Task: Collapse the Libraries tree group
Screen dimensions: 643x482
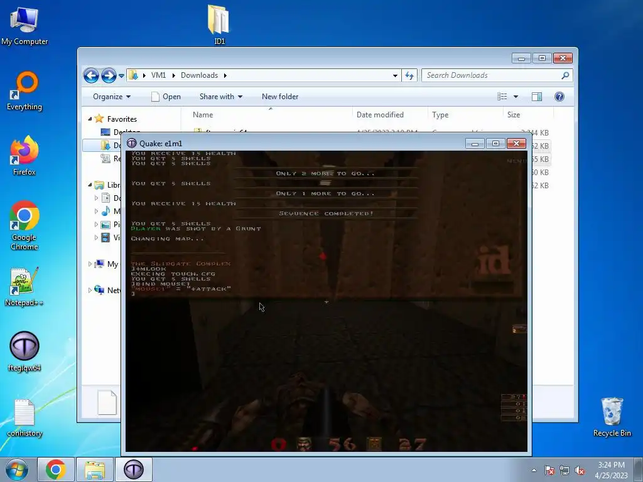Action: 90,185
